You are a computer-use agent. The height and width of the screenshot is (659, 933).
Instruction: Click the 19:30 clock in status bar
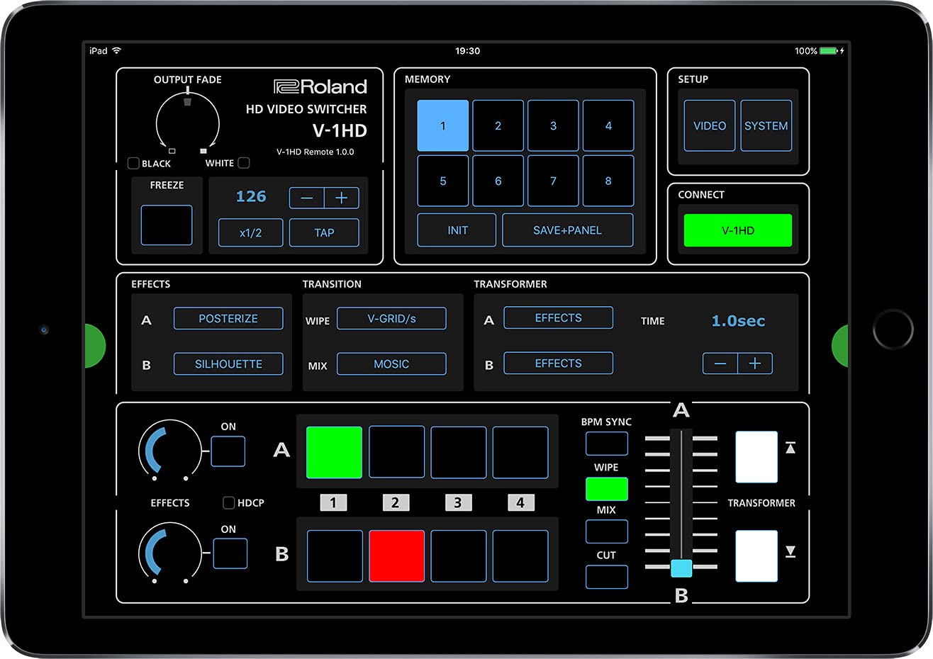[467, 51]
